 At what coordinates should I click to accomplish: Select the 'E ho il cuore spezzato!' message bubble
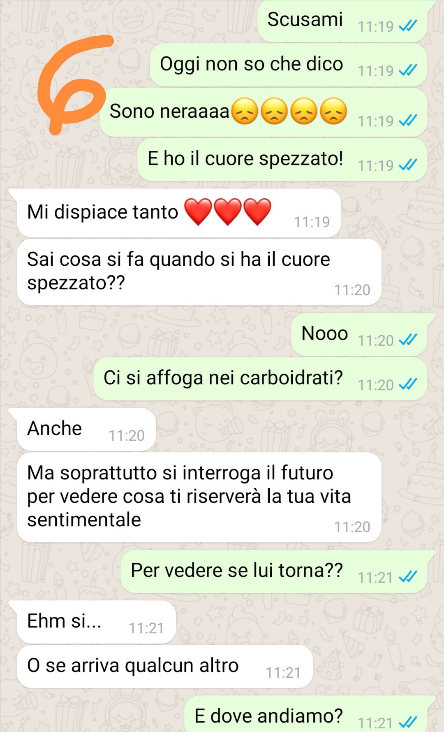point(282,160)
